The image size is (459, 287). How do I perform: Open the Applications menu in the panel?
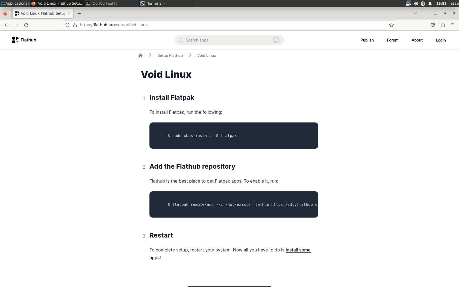[x=15, y=3]
